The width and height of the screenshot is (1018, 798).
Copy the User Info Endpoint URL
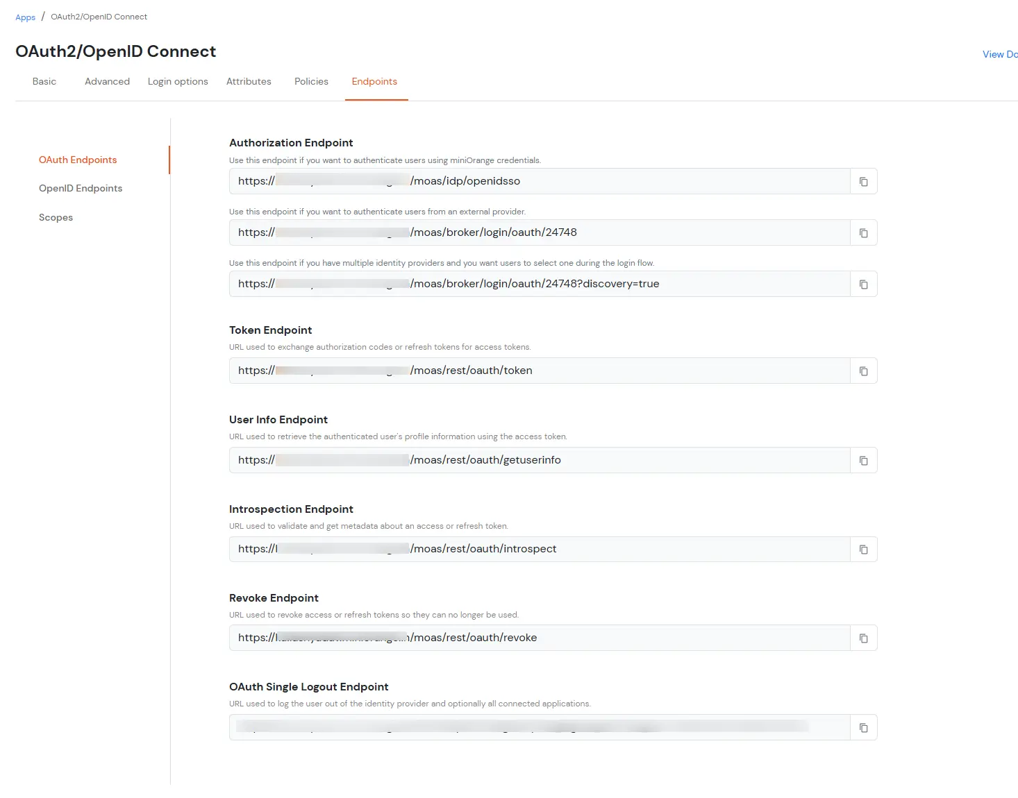(863, 460)
